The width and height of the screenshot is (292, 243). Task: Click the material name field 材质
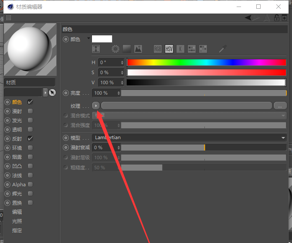[30, 82]
